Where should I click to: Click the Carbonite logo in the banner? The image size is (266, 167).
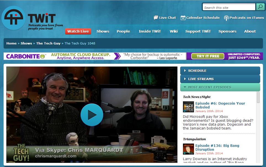tap(26, 56)
